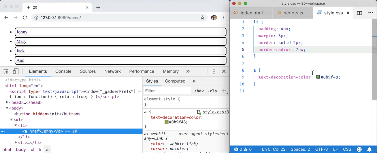Open the Sources tab

(88, 71)
